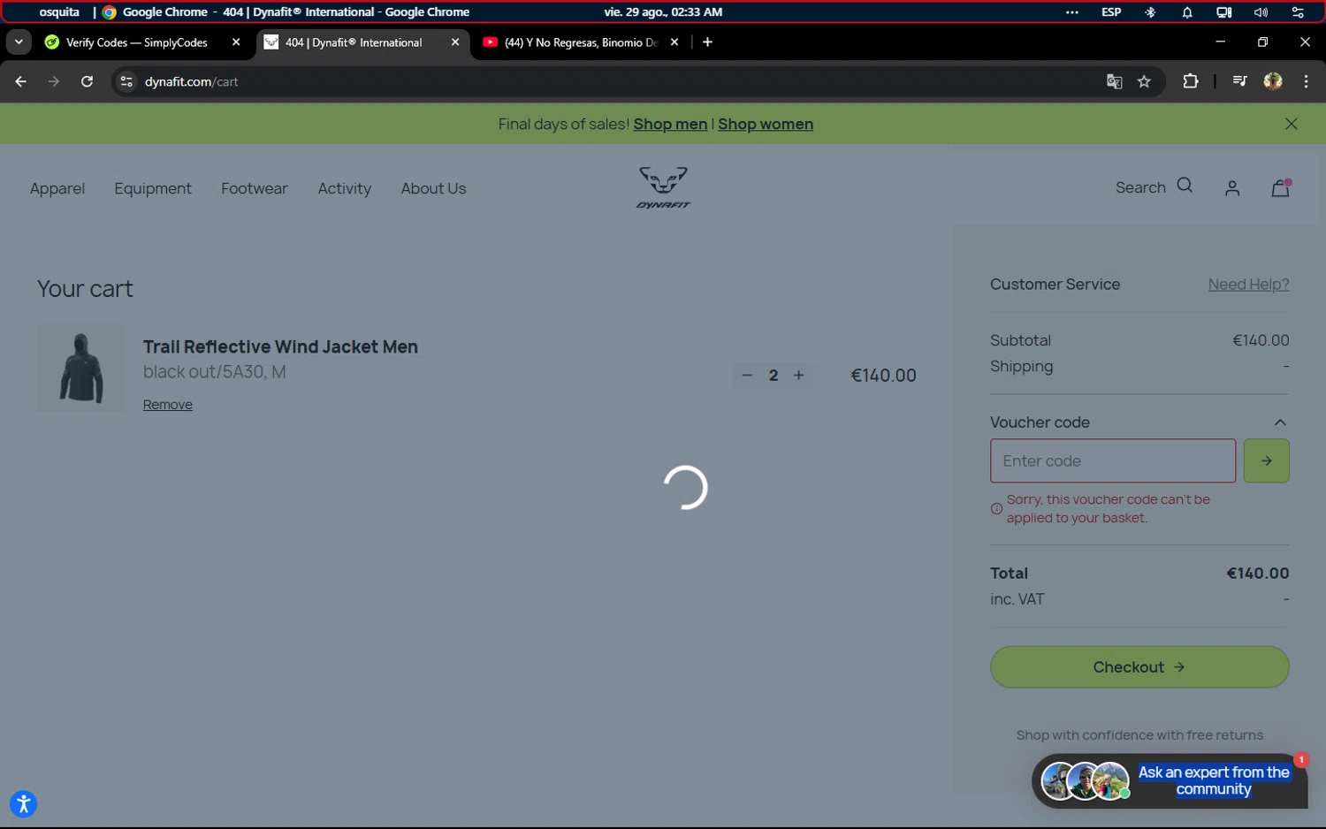The width and height of the screenshot is (1326, 829).
Task: Open Chrome profile avatar
Action: pyautogui.click(x=1273, y=81)
